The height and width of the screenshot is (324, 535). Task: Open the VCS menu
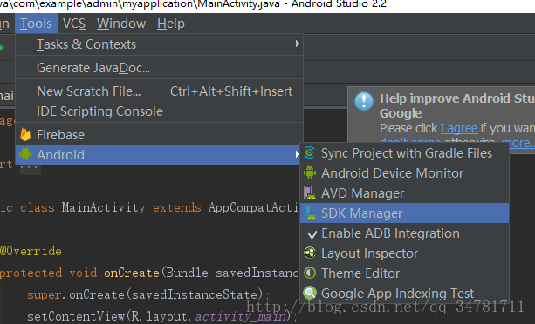(74, 24)
